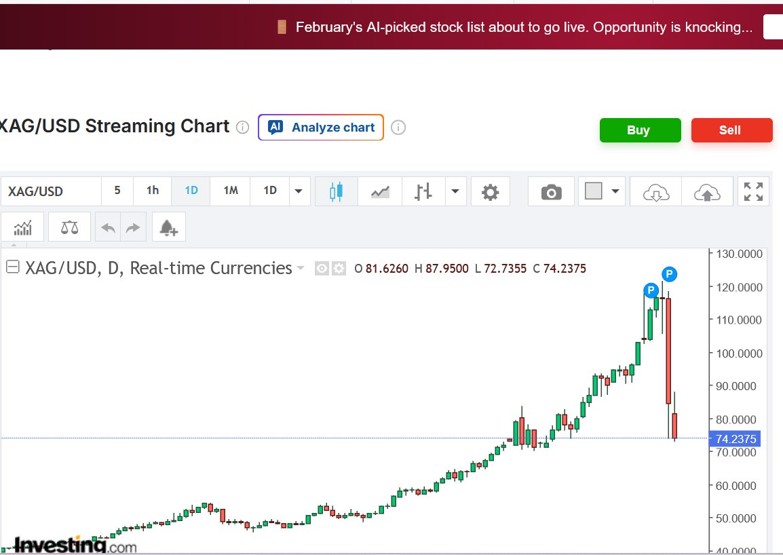Toggle fullscreen chart mode
The image size is (783, 555).
coord(753,192)
